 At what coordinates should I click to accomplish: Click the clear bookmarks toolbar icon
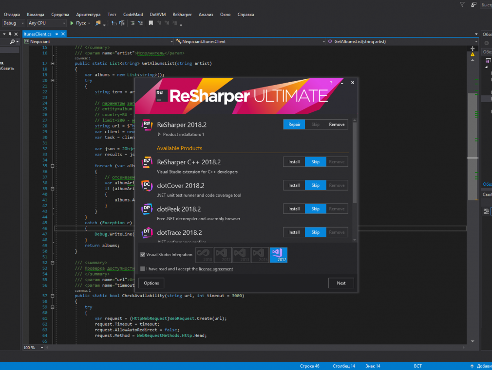(x=175, y=23)
